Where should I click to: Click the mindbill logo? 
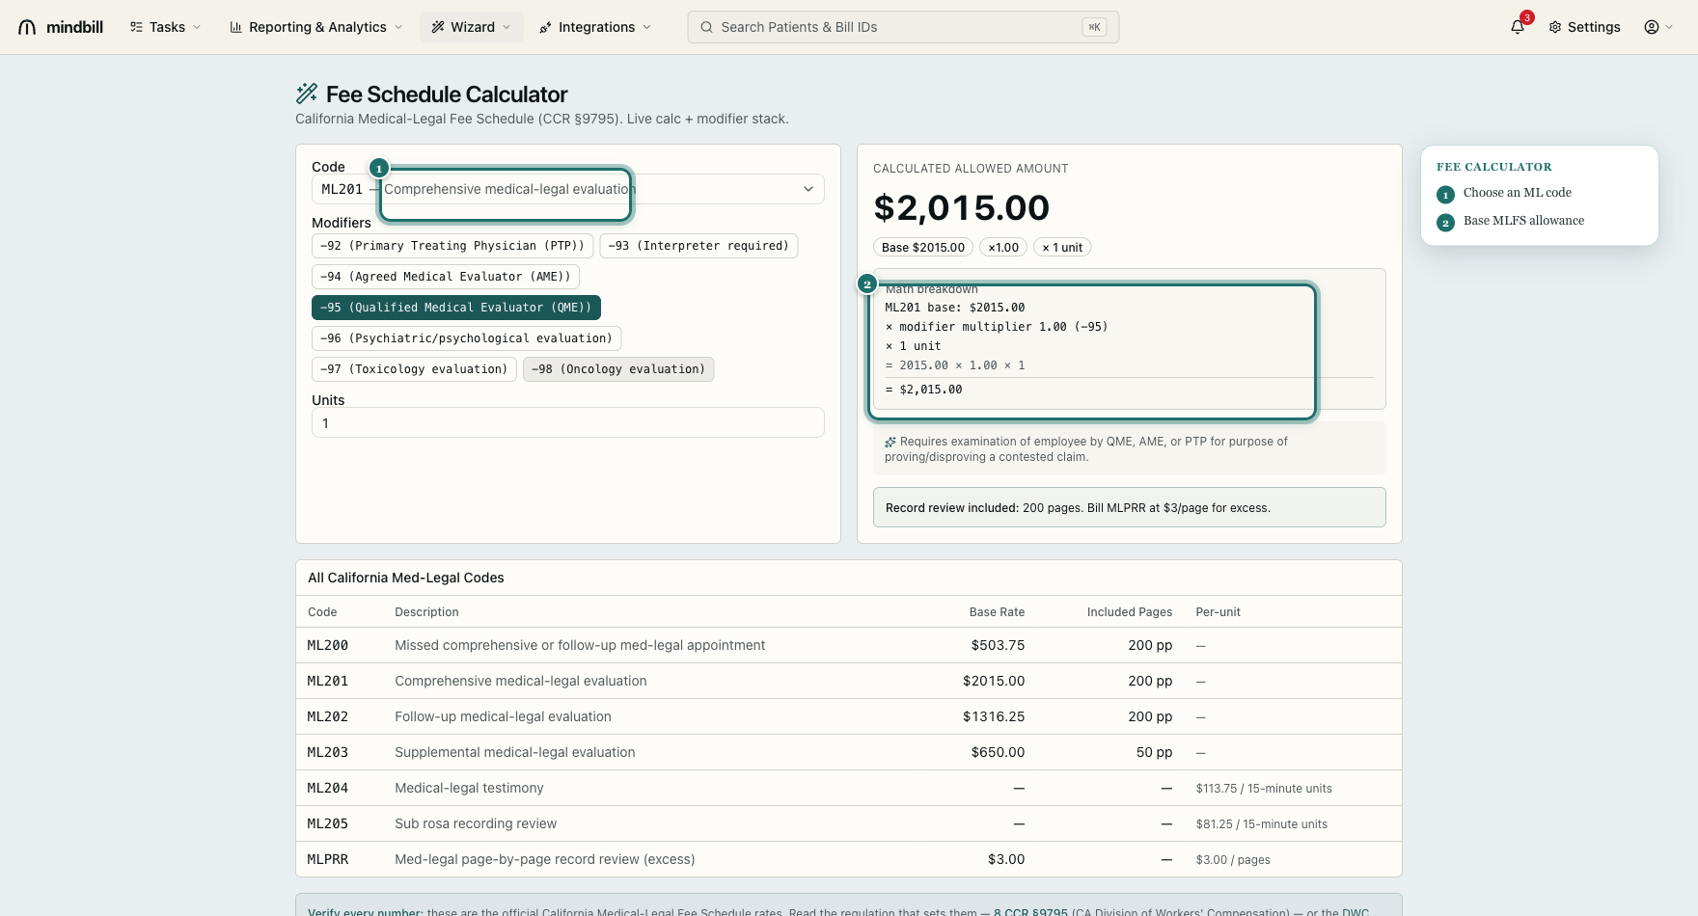(60, 27)
